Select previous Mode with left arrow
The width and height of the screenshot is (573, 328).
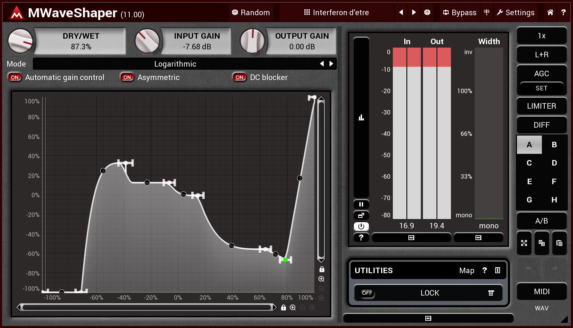click(322, 64)
